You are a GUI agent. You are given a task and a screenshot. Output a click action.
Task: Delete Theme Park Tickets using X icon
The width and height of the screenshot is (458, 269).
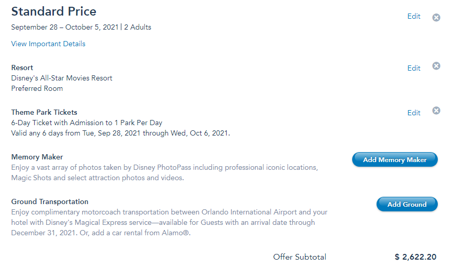click(x=436, y=111)
